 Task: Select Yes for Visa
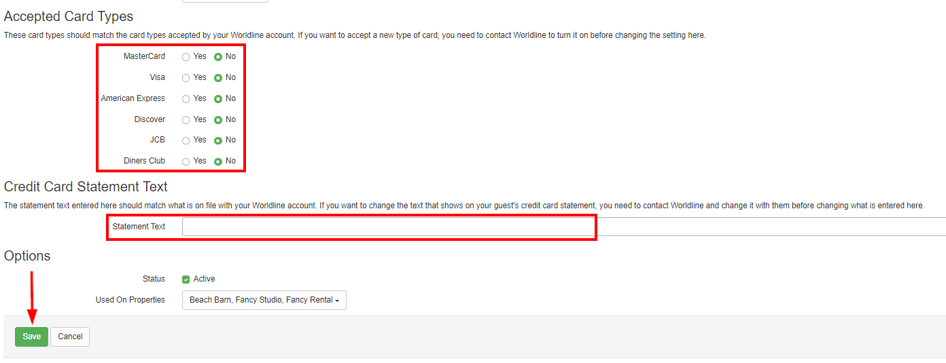coord(186,78)
